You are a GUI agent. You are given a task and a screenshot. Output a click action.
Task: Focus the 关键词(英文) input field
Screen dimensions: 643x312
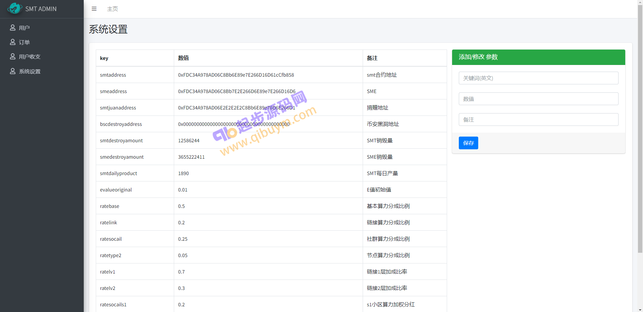pos(538,78)
